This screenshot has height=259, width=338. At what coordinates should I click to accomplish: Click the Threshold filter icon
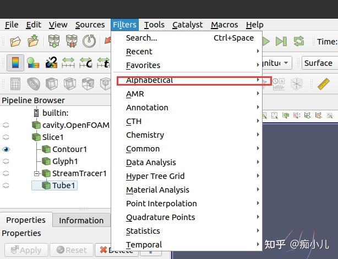pos(88,83)
